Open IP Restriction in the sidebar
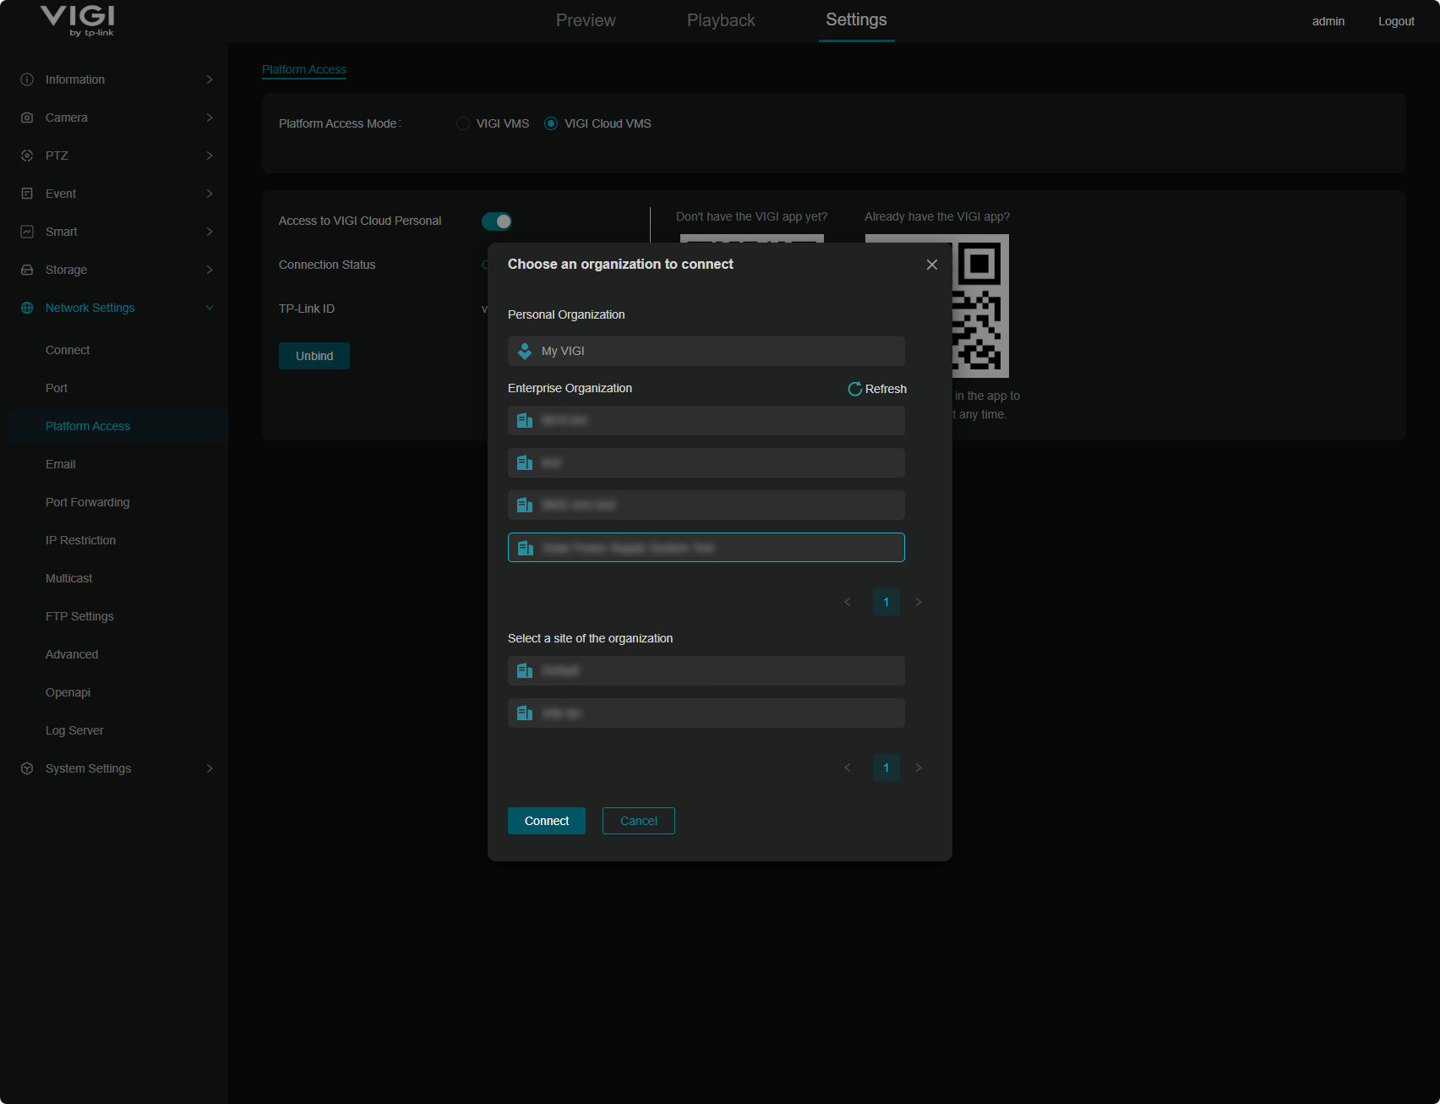1440x1104 pixels. [x=80, y=540]
